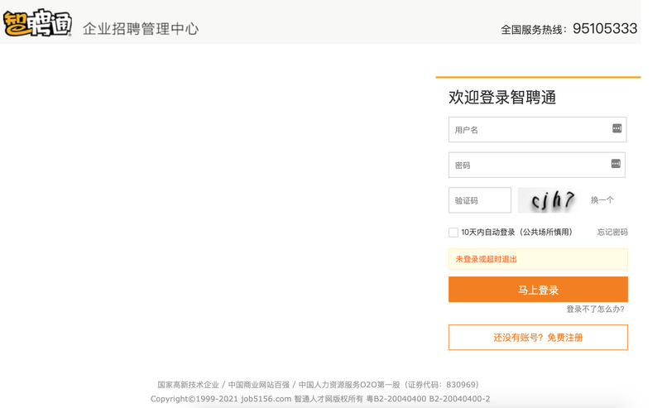Open the 登录不了怎么办? help link
The image size is (662, 408).
595,310
